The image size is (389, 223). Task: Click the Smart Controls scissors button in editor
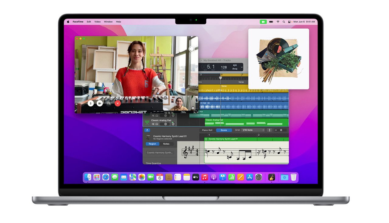point(147,130)
